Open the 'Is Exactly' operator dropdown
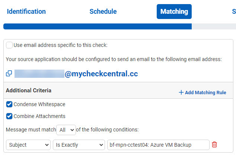Screen dimensions: 236x156 pos(78,144)
